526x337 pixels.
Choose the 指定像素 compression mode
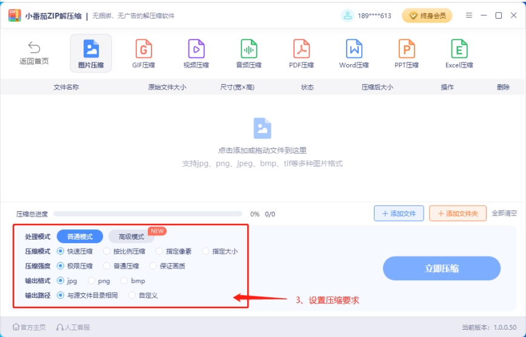[x=159, y=251]
